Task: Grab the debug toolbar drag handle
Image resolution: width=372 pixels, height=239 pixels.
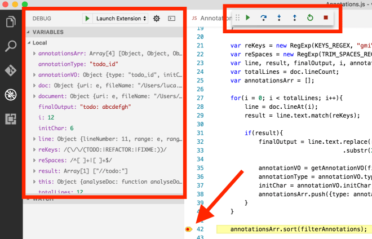Action: pyautogui.click(x=237, y=17)
